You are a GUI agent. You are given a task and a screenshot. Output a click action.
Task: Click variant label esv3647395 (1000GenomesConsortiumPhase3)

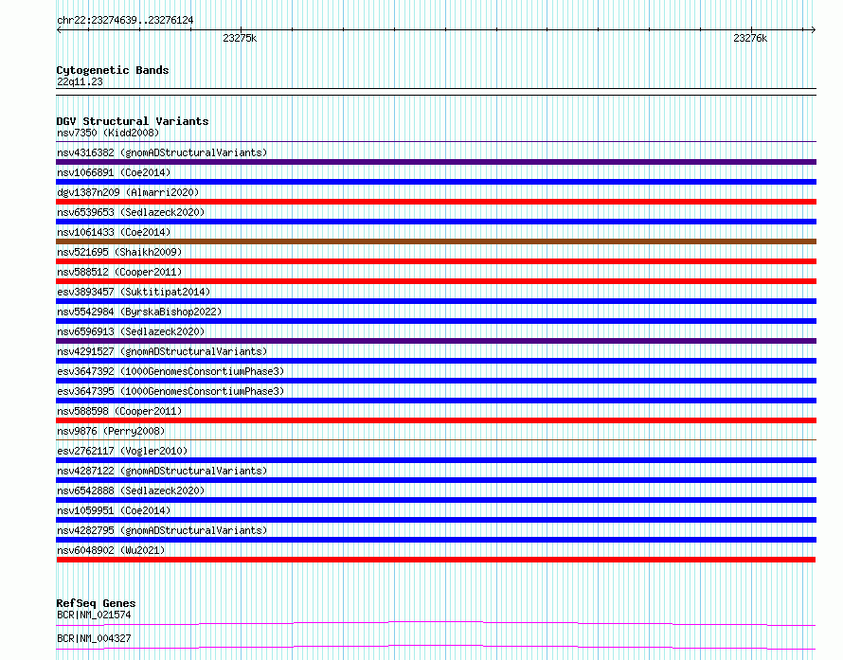point(170,391)
